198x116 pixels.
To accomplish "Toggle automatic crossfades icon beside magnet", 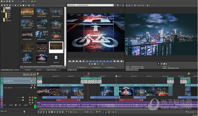I will point(106,112).
